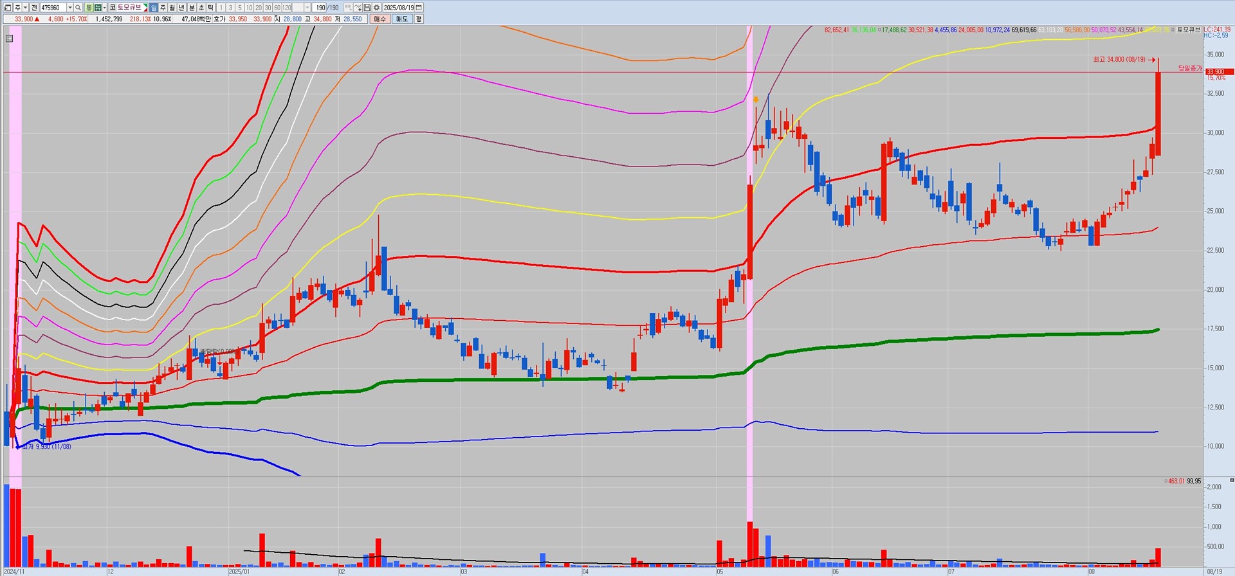The width and height of the screenshot is (1235, 576).
Task: Click the orange legend value 56,586.90
Action: [x=1077, y=30]
